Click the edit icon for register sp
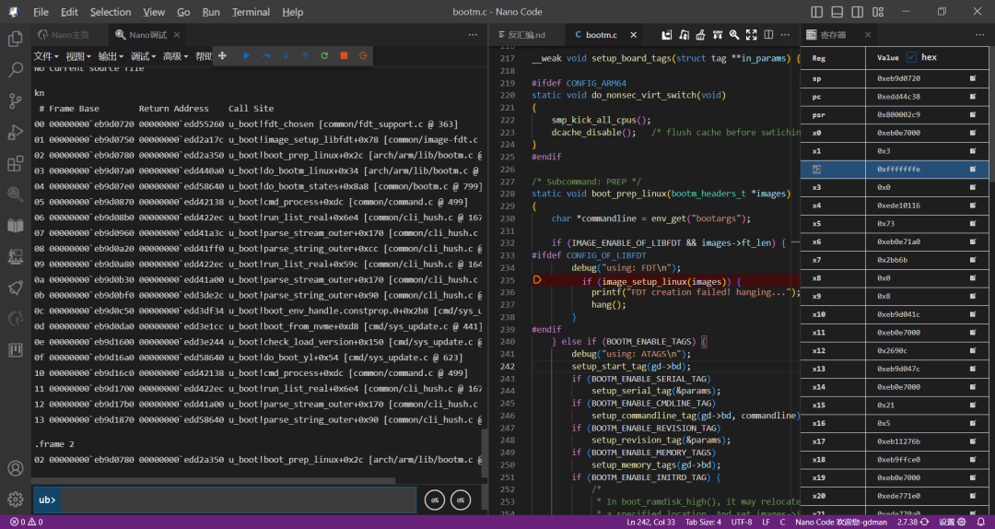 (973, 78)
